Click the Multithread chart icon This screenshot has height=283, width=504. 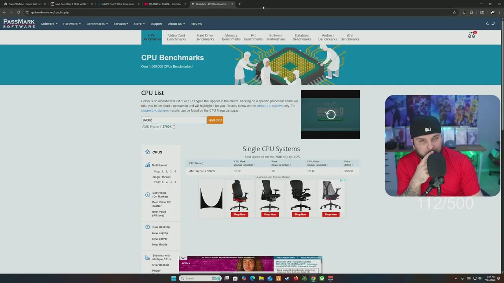148,165
